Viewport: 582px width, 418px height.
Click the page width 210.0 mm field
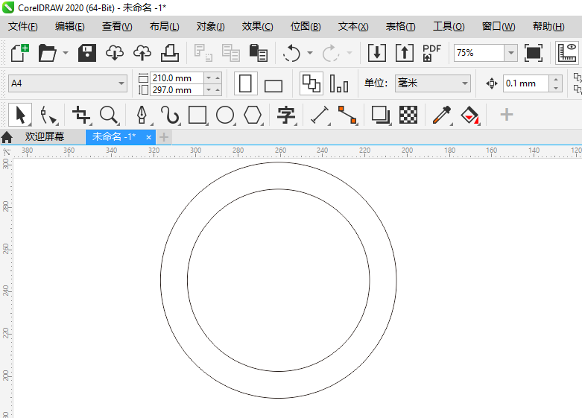click(x=176, y=77)
